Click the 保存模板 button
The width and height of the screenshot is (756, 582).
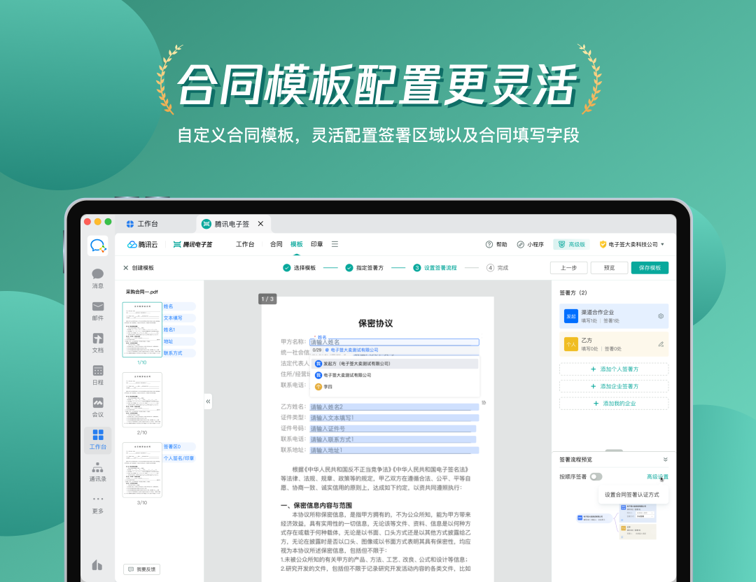[x=650, y=267]
